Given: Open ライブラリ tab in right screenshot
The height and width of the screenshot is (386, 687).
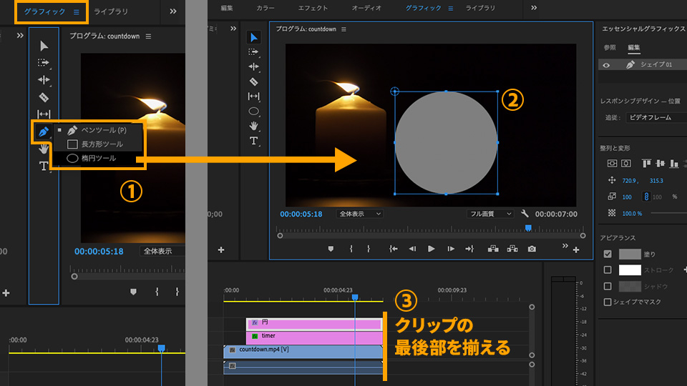Looking at the screenshot, I should point(480,9).
